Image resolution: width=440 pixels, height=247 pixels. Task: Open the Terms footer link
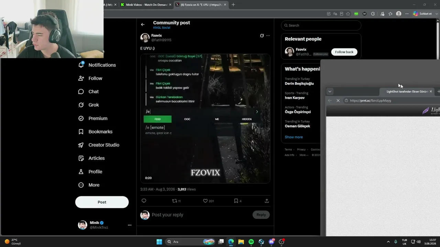pyautogui.click(x=288, y=150)
